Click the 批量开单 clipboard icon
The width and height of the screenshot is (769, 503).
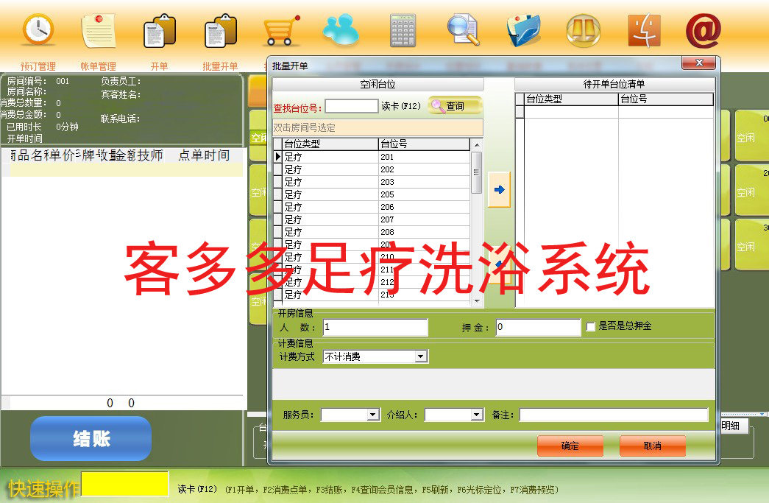click(x=220, y=31)
